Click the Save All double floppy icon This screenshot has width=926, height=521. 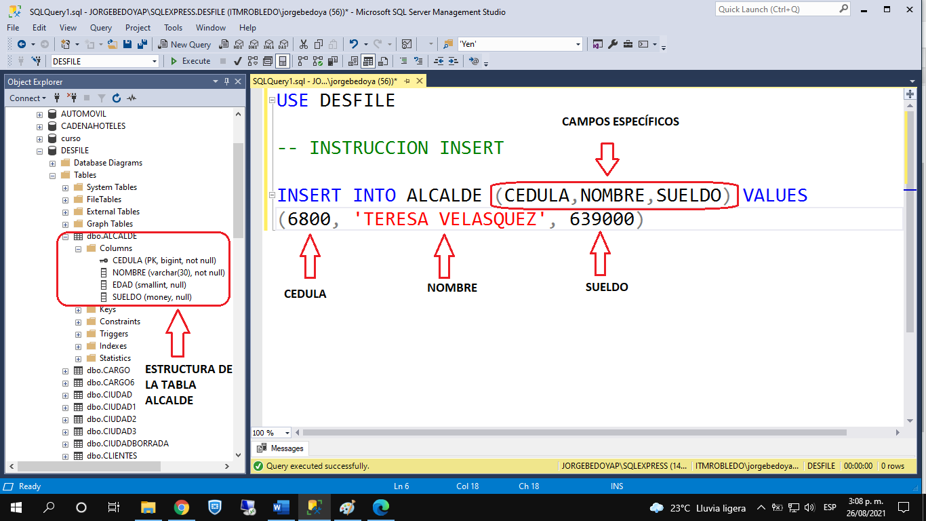(x=142, y=44)
